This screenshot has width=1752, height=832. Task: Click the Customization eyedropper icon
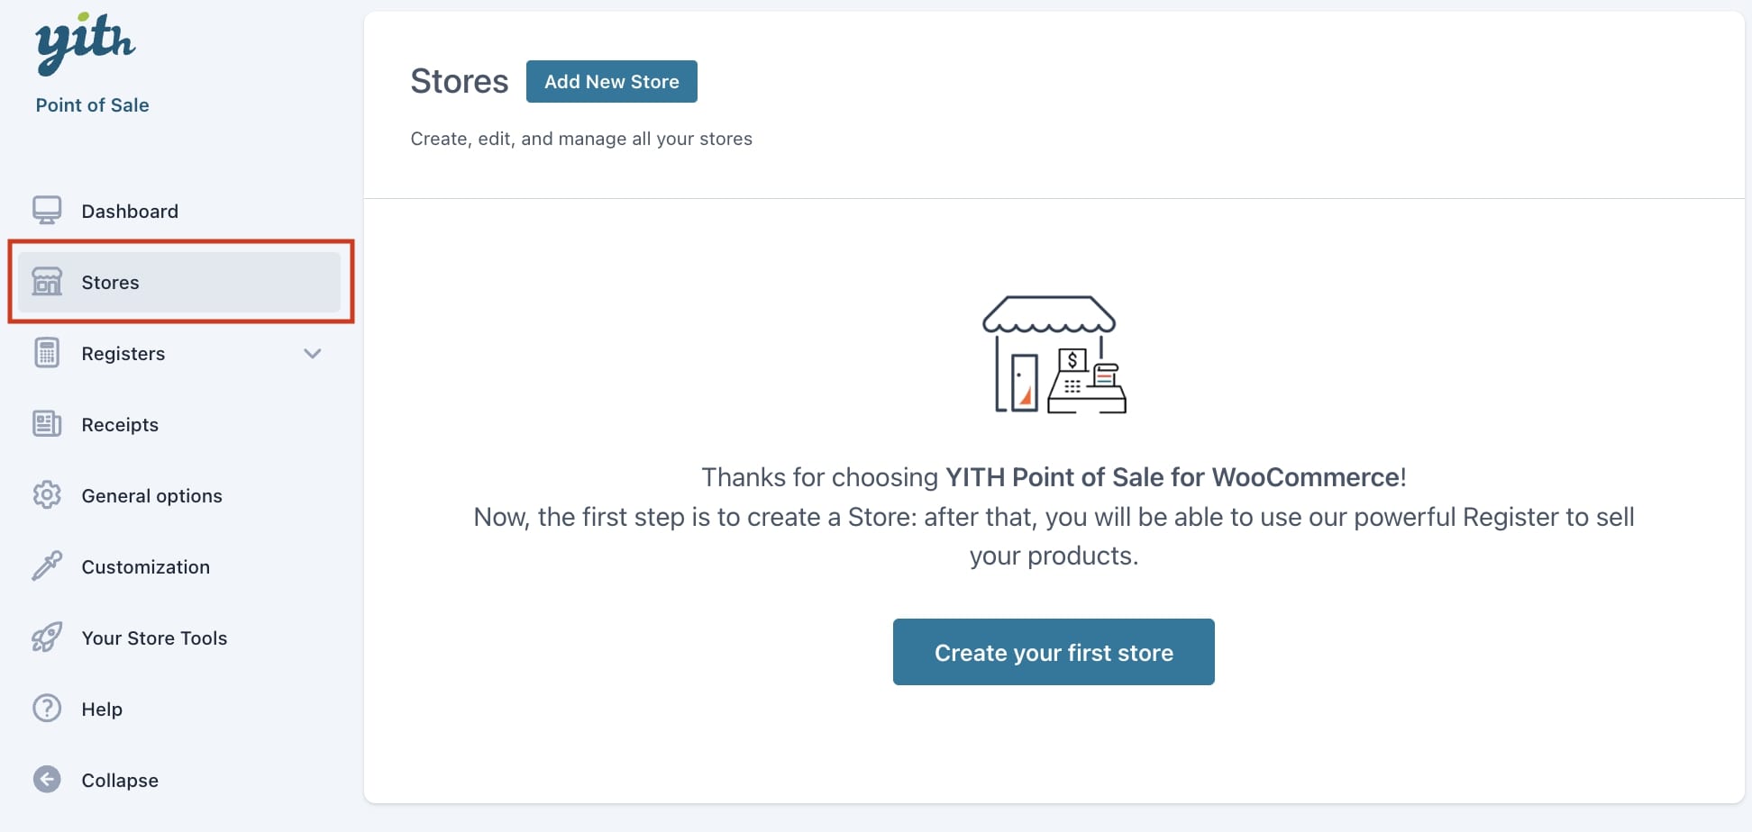47,566
